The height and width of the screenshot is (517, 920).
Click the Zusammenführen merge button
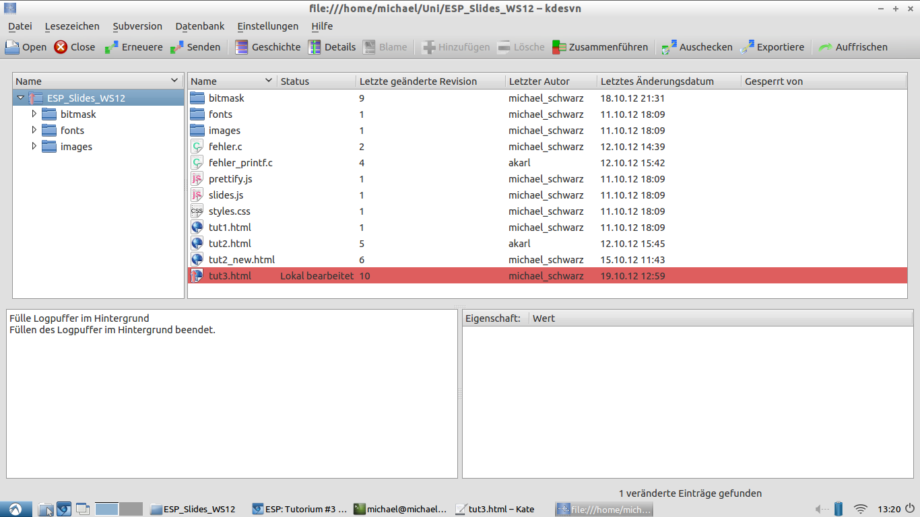tap(600, 47)
